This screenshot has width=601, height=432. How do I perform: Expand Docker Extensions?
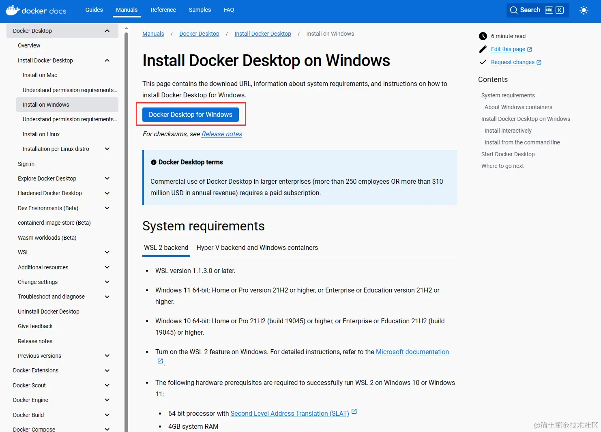(107, 370)
